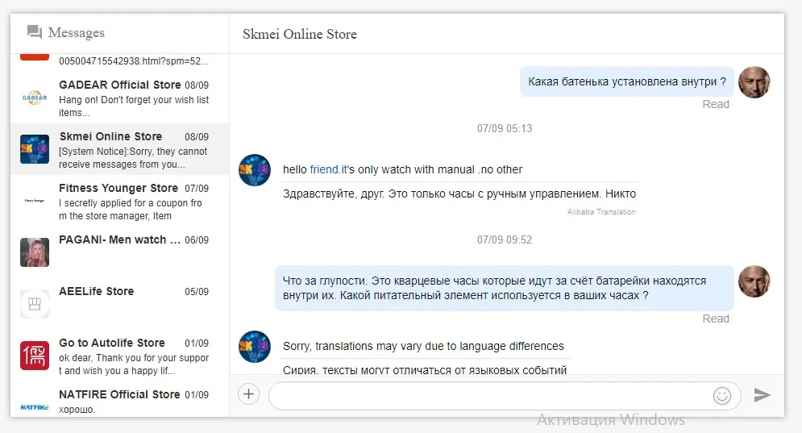This screenshot has width=802, height=433.
Task: Click the '[System Notice]:Sorry, they cannot' preview
Action: (x=133, y=158)
